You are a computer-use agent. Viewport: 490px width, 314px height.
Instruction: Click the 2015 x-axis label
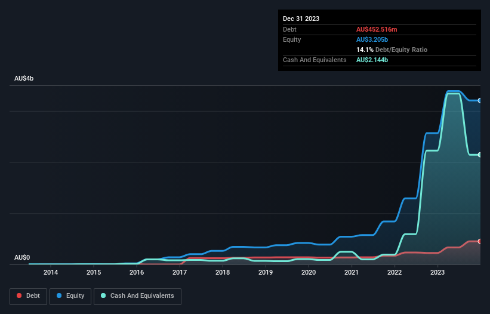[94, 272]
